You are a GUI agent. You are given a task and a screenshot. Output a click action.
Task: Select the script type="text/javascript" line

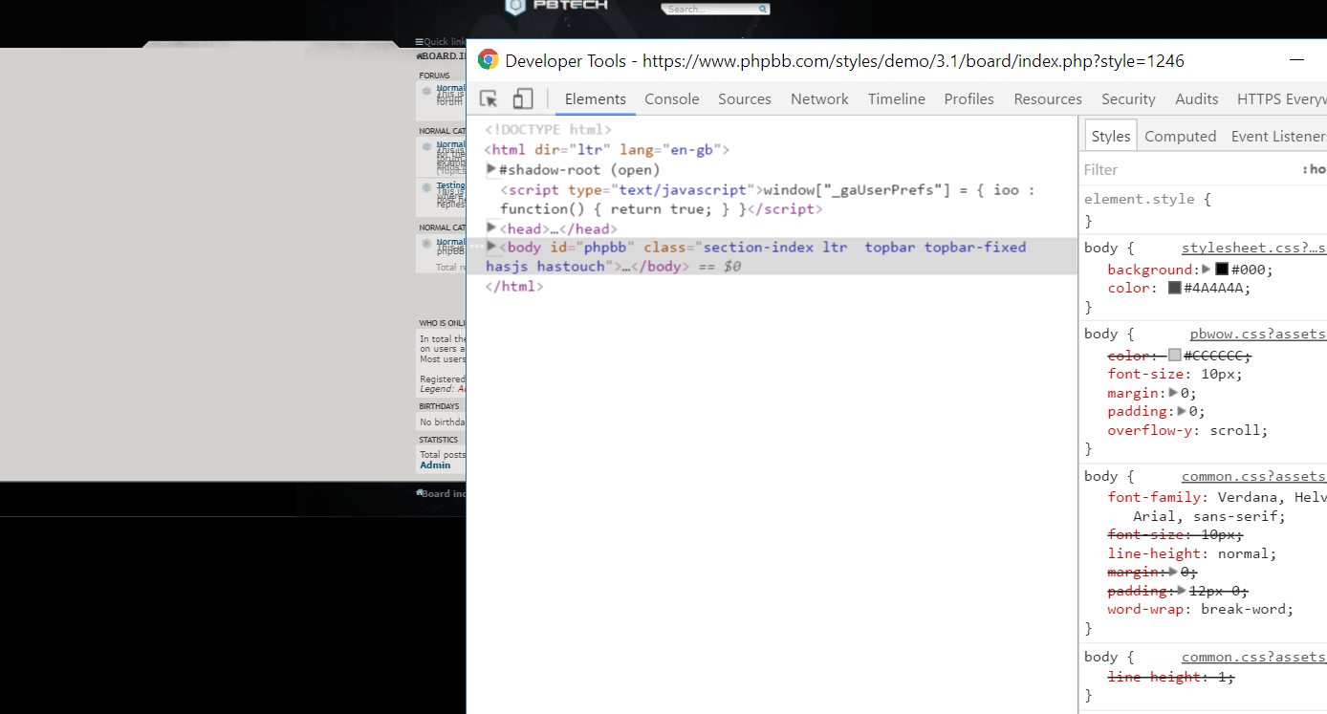click(768, 200)
